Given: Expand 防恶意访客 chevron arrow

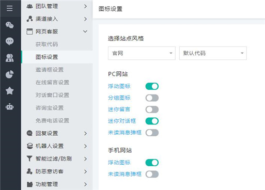Looking at the screenshot, I should tap(85, 171).
